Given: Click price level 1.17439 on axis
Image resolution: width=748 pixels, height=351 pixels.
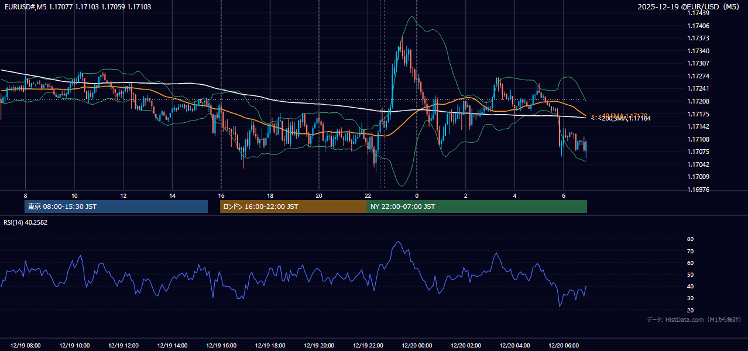Looking at the screenshot, I should click(x=698, y=13).
